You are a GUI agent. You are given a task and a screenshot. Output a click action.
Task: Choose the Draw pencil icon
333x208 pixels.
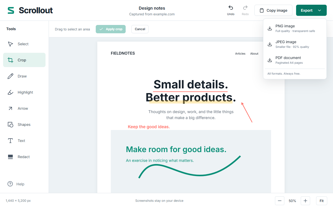(x=10, y=76)
